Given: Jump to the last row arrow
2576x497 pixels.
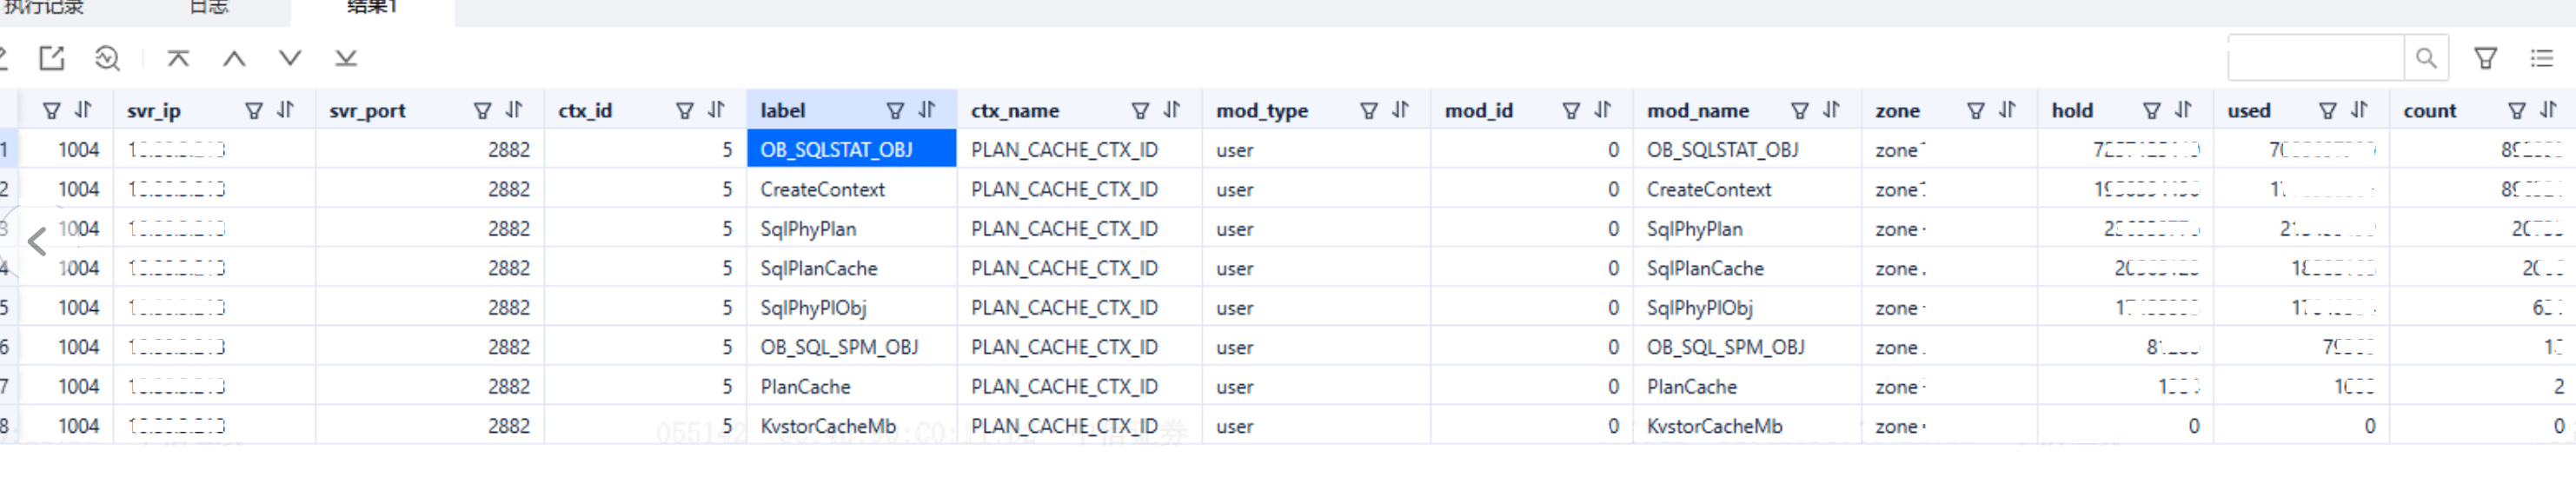Looking at the screenshot, I should pos(346,58).
